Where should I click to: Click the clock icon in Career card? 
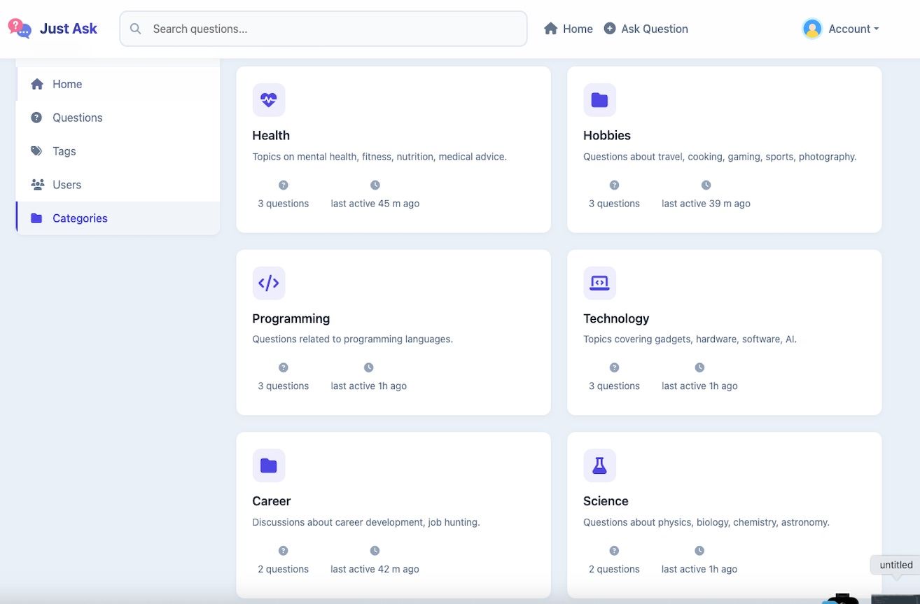(x=375, y=551)
